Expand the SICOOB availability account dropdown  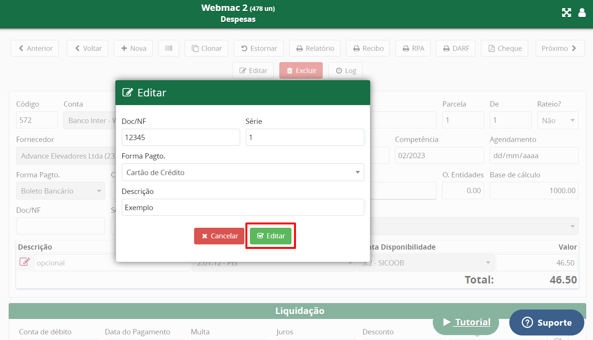(426, 263)
